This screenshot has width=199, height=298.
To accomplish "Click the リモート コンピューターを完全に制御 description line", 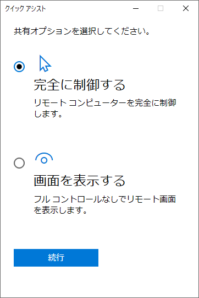I will click(105, 103).
